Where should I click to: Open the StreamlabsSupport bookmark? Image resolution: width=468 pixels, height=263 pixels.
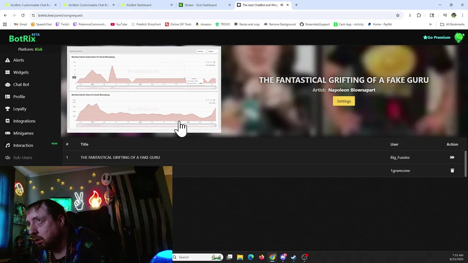click(314, 24)
